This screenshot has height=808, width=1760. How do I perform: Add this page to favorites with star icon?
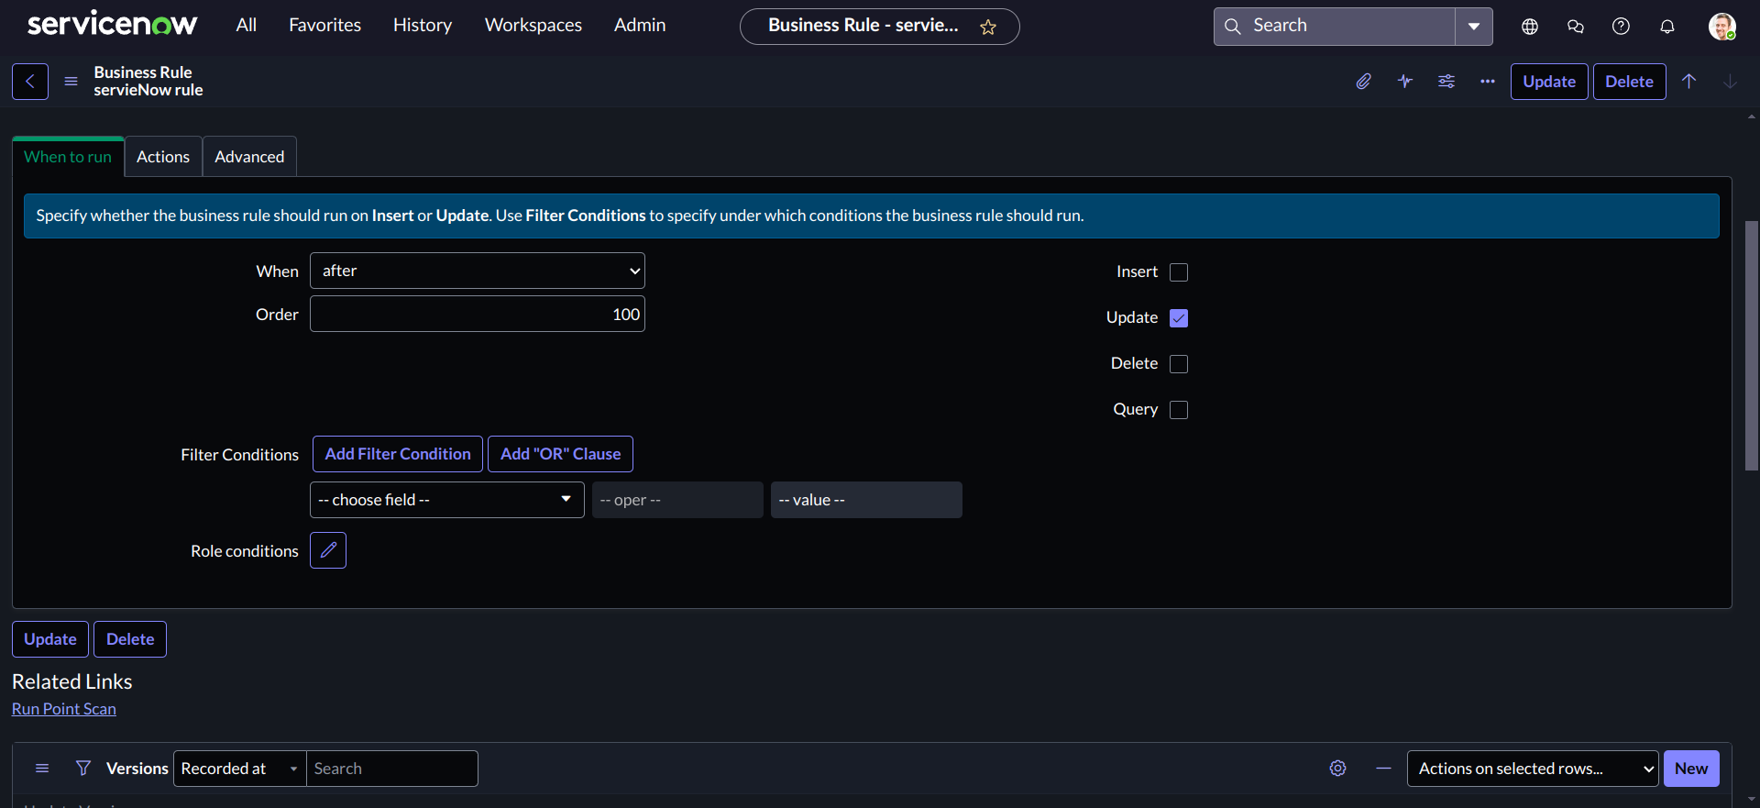[x=988, y=27]
